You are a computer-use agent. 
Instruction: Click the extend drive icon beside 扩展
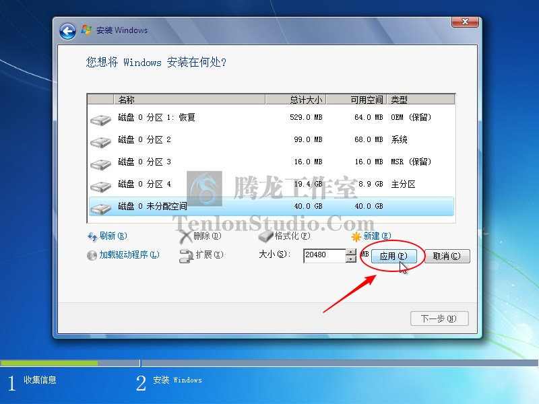click(187, 256)
